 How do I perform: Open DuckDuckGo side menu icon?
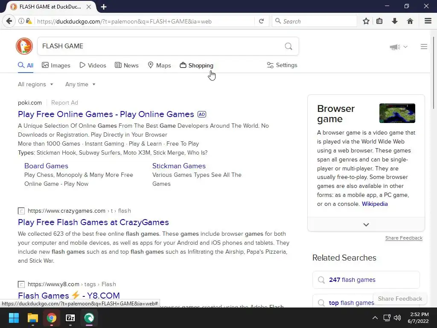(424, 47)
